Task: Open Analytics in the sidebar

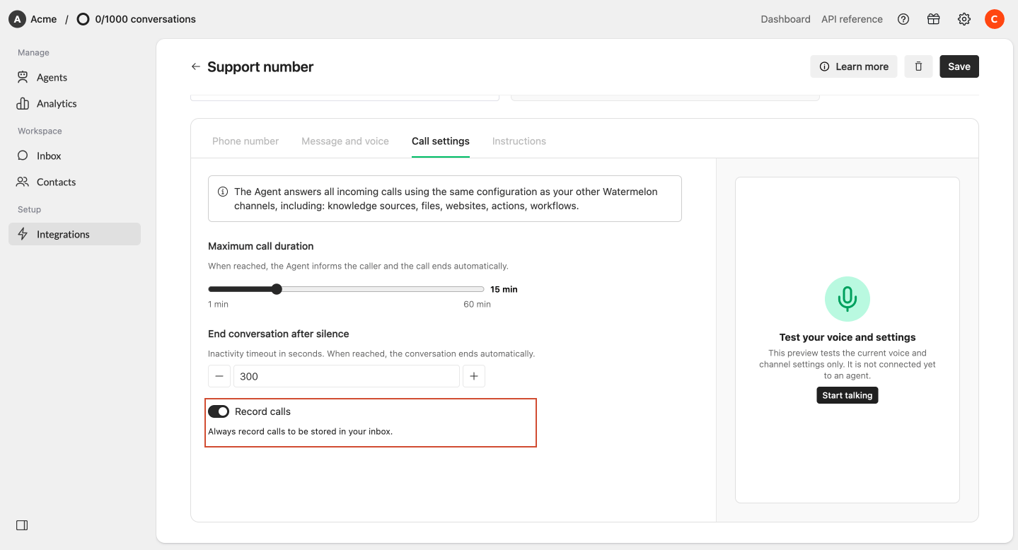Action: pos(74,103)
